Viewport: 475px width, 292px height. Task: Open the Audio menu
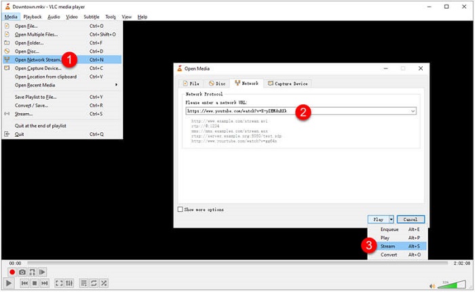click(x=54, y=17)
